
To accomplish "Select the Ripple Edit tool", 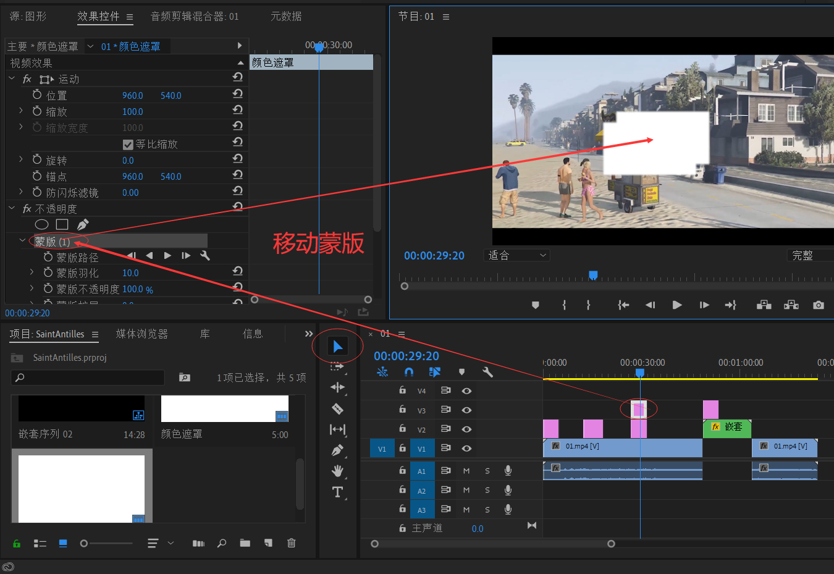I will [337, 387].
